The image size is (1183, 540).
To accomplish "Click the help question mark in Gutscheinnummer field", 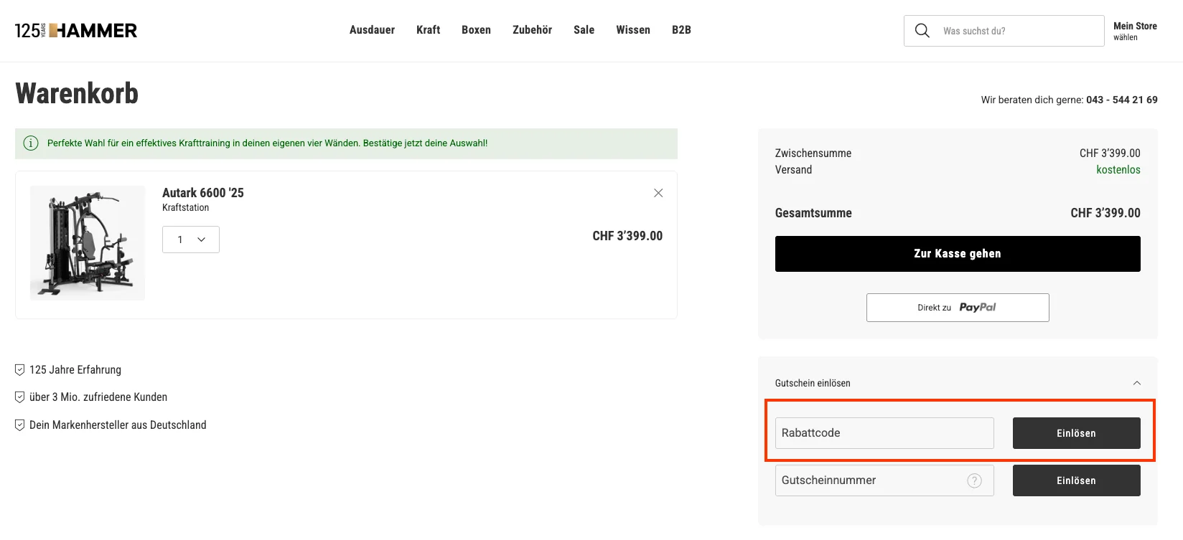I will click(x=974, y=480).
